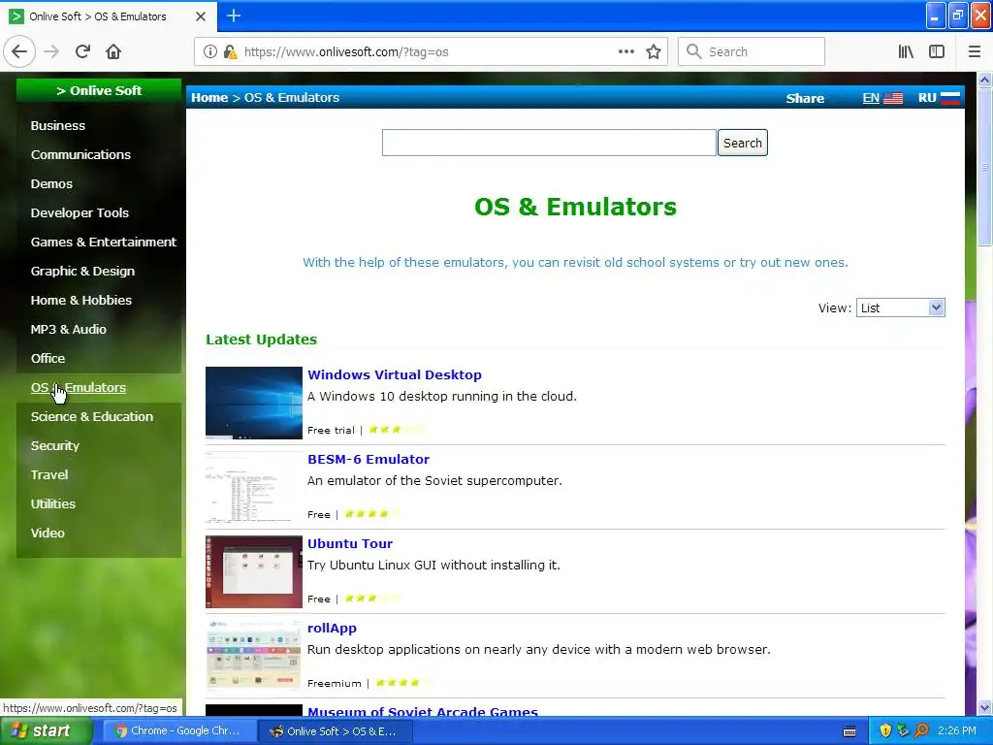Open Home & Hobbies category
This screenshot has width=993, height=745.
point(81,301)
